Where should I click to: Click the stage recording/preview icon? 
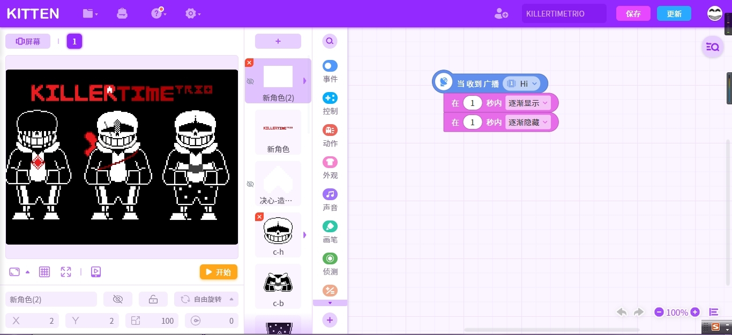pyautogui.click(x=96, y=272)
